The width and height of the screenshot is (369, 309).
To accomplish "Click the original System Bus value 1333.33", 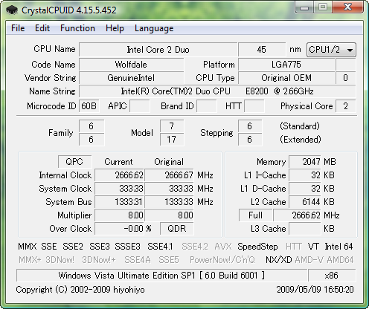I will [x=169, y=202].
